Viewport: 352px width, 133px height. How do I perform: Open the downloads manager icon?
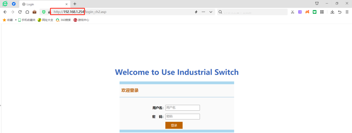332,12
